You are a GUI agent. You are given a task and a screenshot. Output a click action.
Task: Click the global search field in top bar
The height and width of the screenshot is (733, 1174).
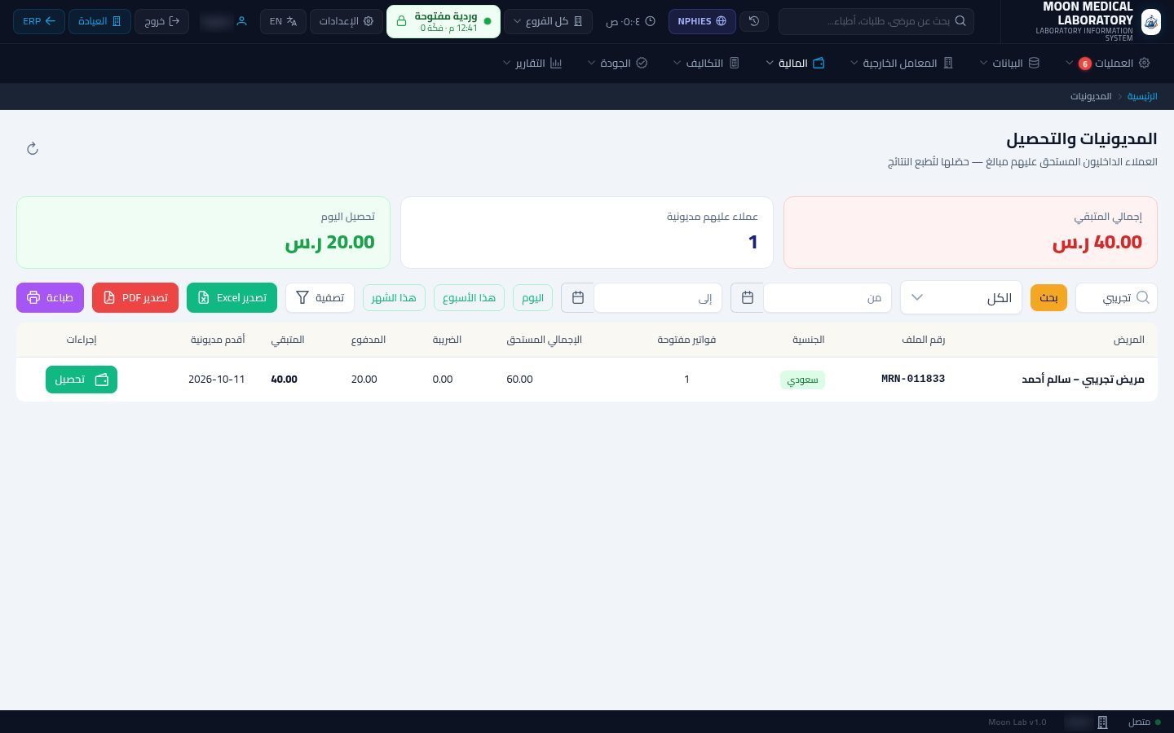pyautogui.click(x=876, y=21)
